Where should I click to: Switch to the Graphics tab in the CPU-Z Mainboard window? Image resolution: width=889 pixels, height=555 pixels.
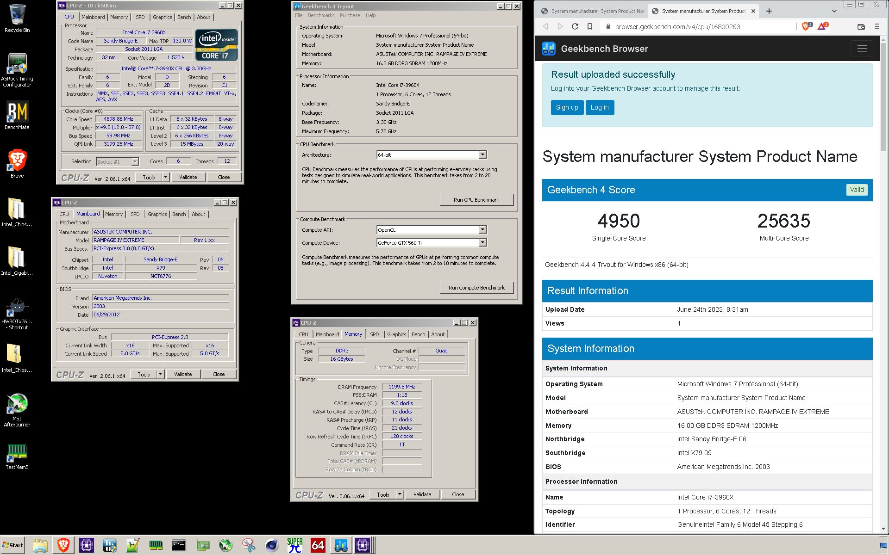[x=157, y=214]
